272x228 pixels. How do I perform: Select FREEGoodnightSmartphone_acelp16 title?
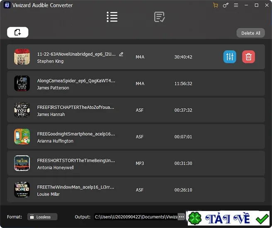[x=76, y=134]
